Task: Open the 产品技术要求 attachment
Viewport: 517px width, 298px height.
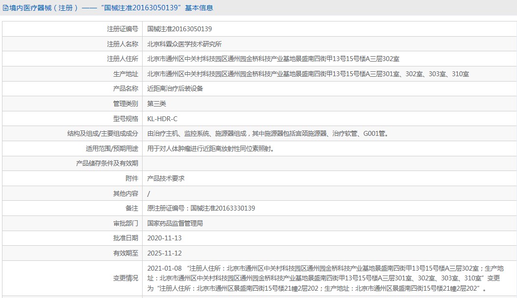Action: pos(166,178)
